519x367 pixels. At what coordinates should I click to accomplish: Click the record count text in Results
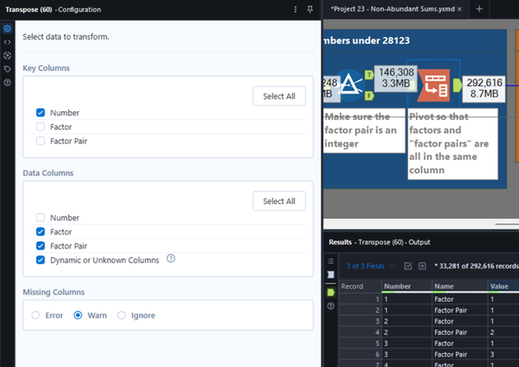pyautogui.click(x=476, y=266)
